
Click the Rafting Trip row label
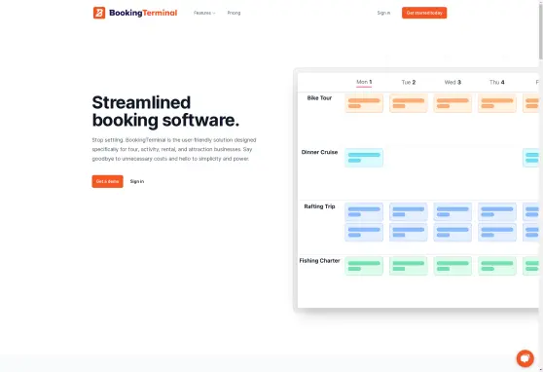click(319, 206)
